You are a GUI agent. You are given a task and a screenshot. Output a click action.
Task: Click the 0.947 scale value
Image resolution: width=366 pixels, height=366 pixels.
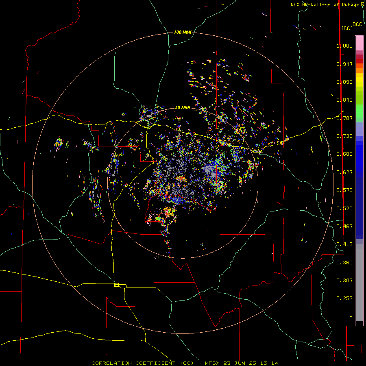coord(344,64)
